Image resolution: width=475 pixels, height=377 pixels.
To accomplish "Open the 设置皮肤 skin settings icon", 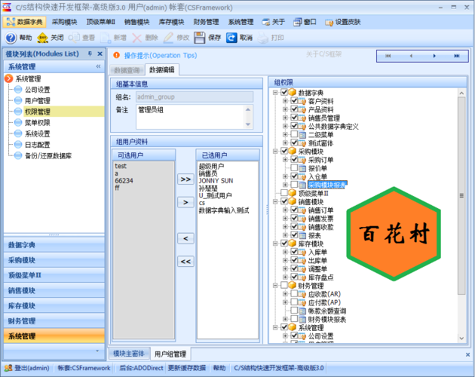I will tap(329, 22).
